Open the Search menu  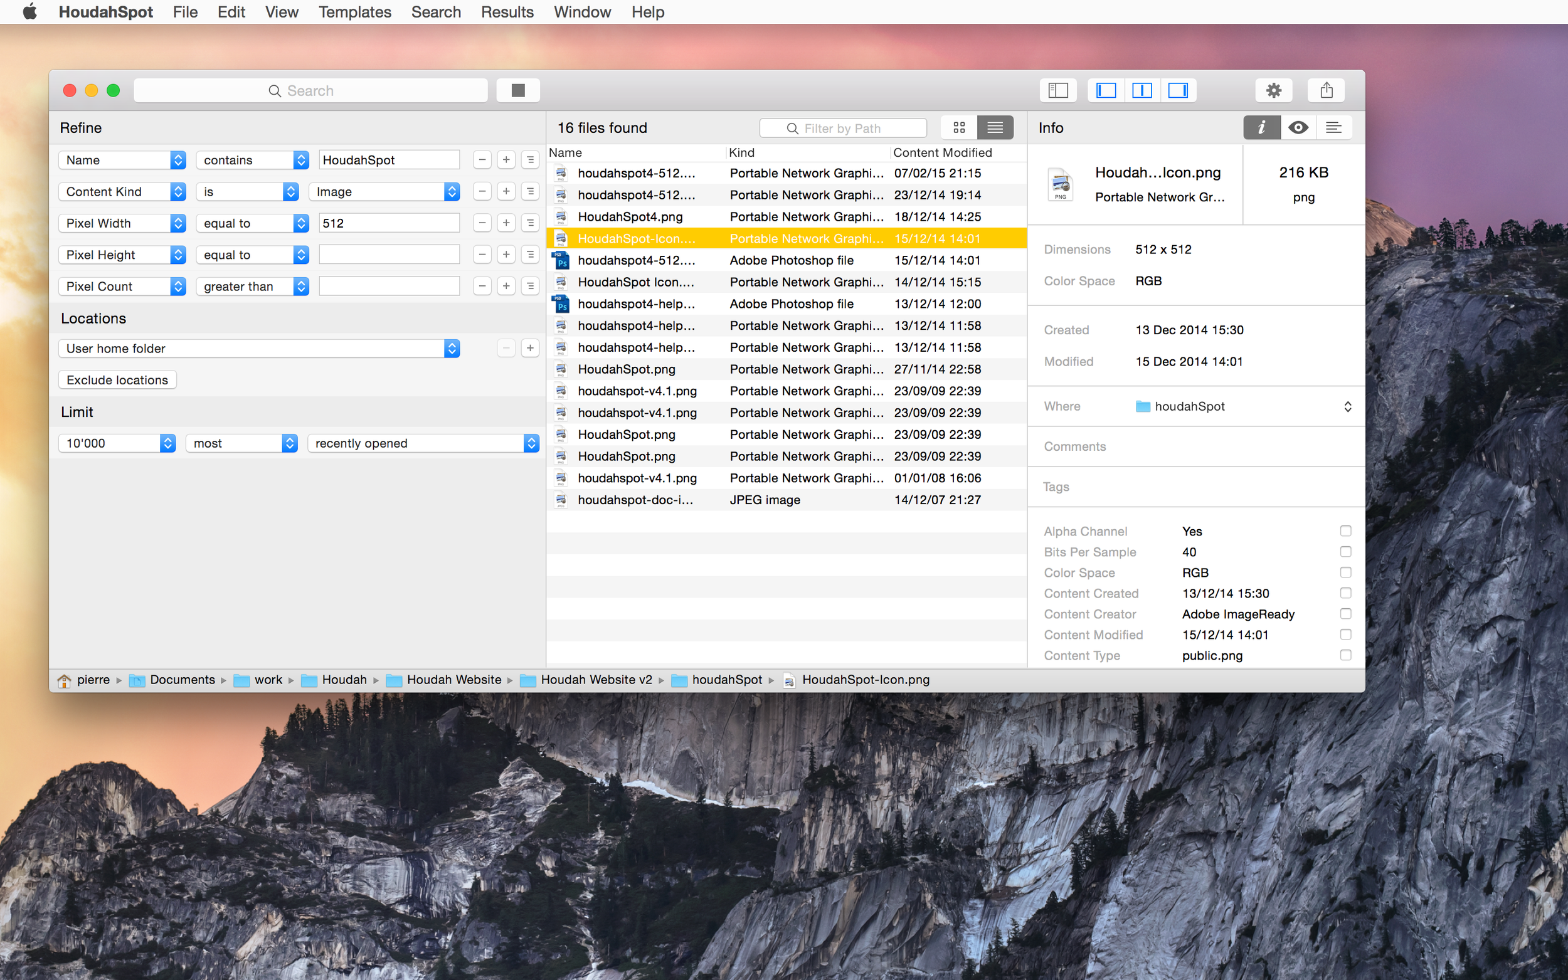(436, 12)
